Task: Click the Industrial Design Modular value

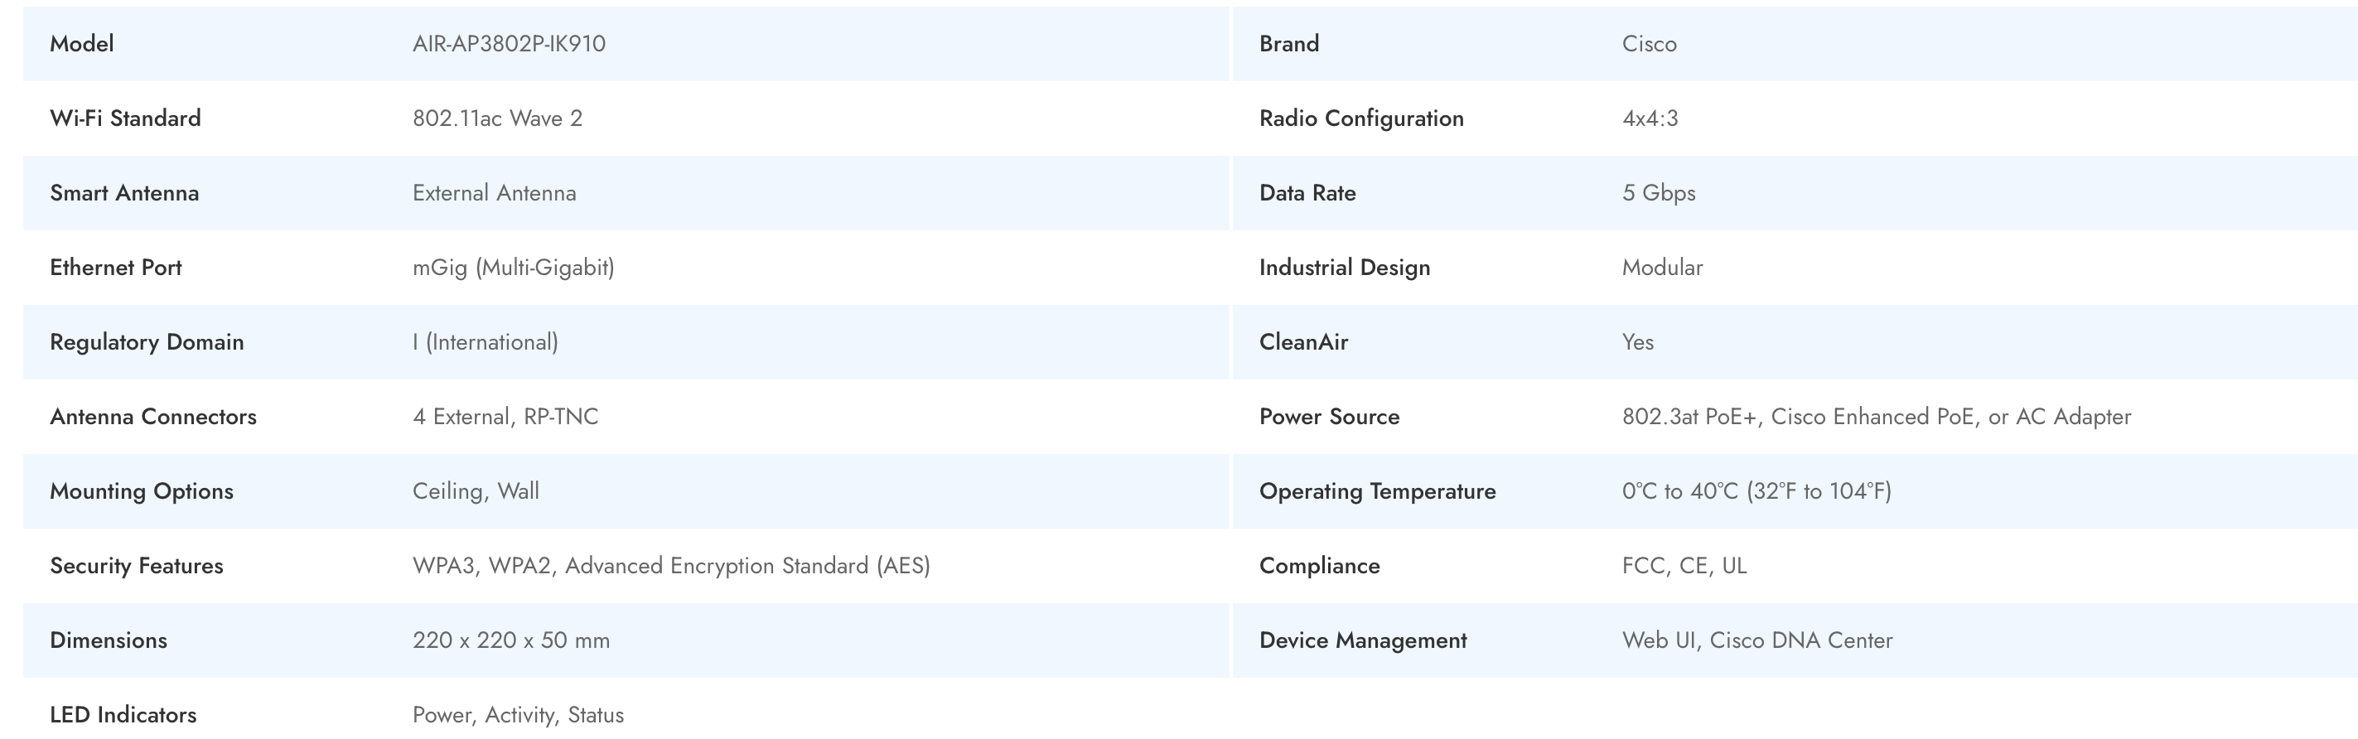Action: pyautogui.click(x=1661, y=268)
